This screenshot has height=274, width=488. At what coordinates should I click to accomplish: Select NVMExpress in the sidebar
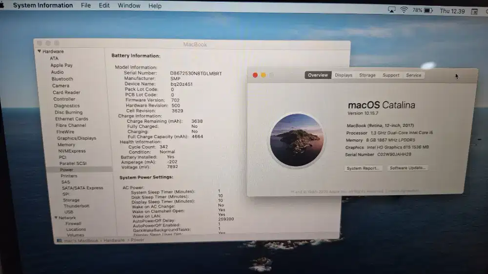[72, 151]
